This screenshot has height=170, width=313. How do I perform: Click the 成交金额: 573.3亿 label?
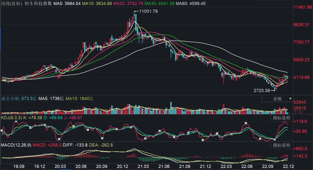click(19, 98)
